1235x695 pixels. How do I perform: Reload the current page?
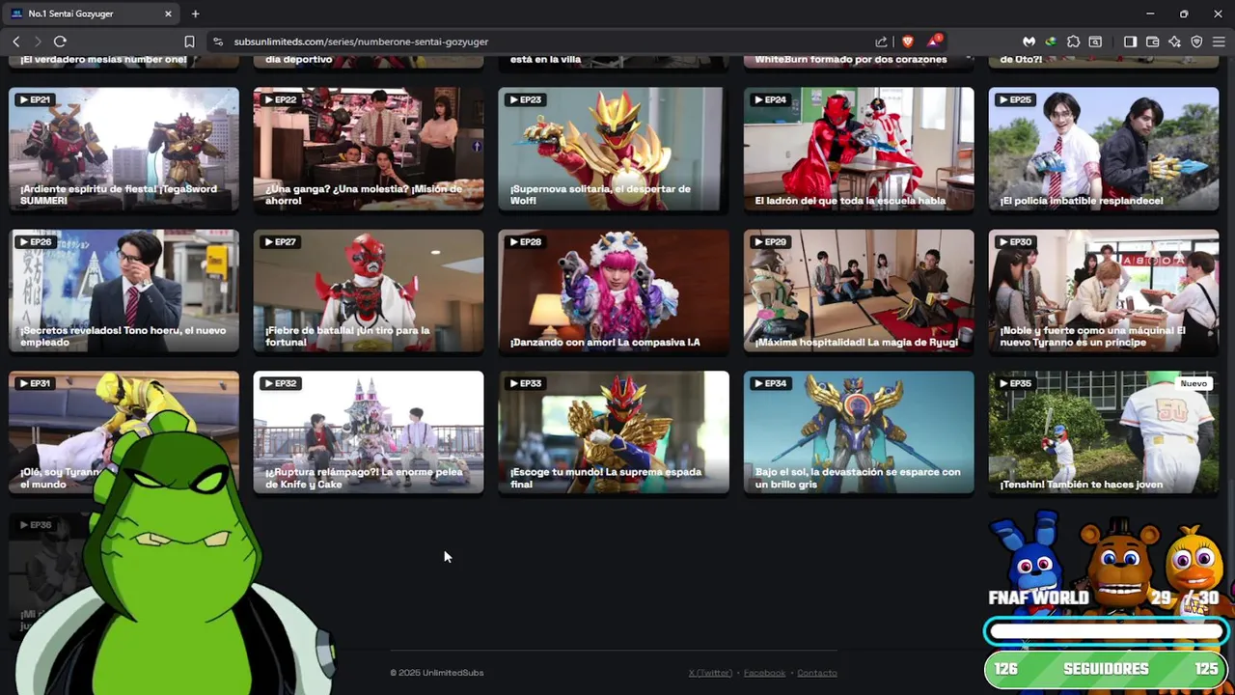tap(60, 42)
